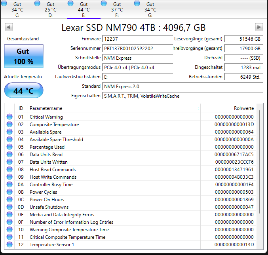Select drive D: tab
Image resolution: width=268 pixels, height=255 pixels.
tap(50, 9)
